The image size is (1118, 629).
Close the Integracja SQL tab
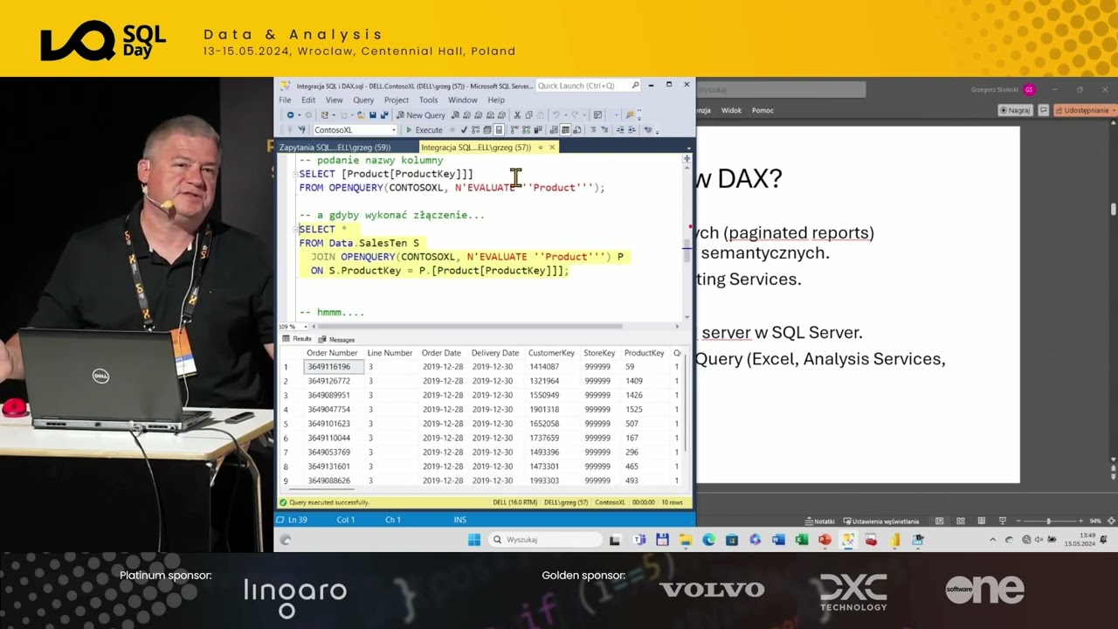552,148
